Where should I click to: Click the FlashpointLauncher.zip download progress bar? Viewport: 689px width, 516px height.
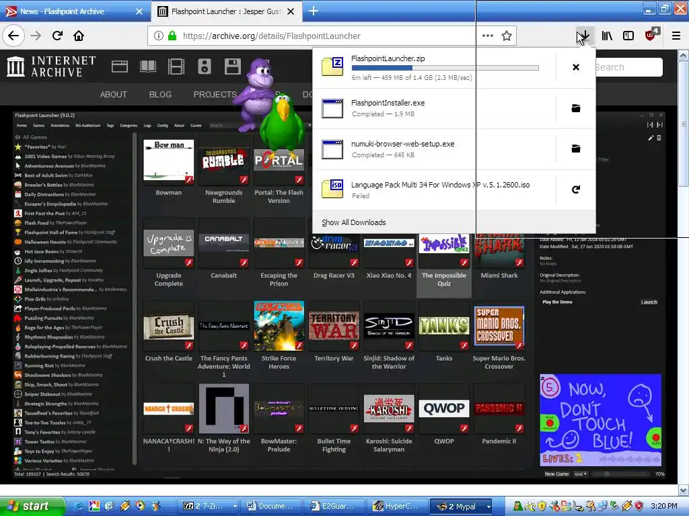[x=445, y=68]
